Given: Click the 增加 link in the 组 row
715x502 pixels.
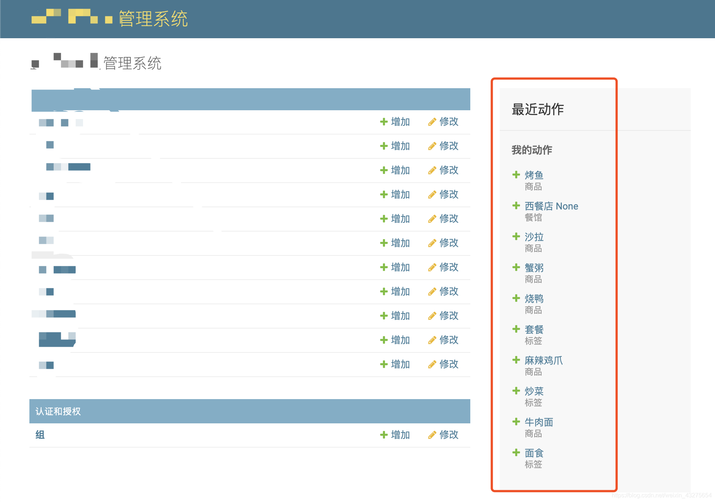Looking at the screenshot, I should tap(400, 435).
